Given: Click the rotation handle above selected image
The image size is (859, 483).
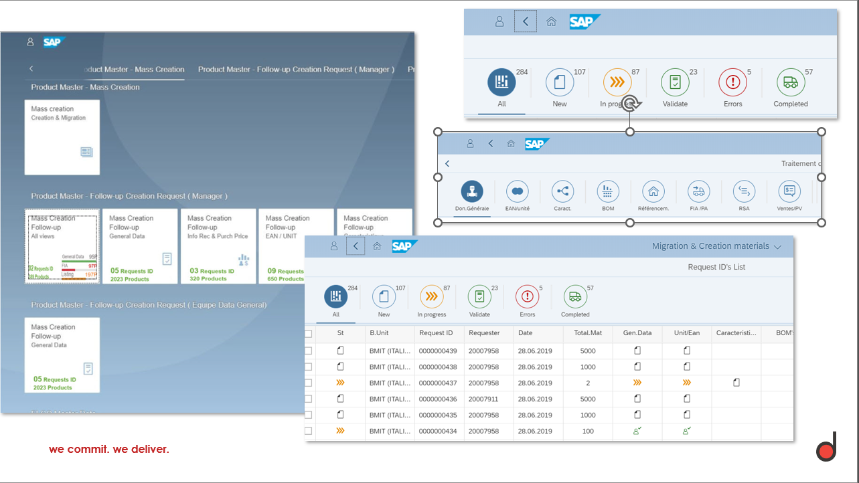Looking at the screenshot, I should click(x=630, y=103).
